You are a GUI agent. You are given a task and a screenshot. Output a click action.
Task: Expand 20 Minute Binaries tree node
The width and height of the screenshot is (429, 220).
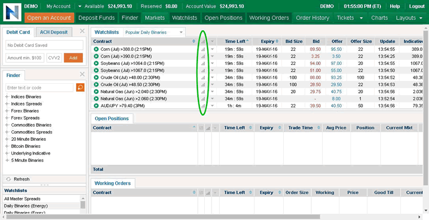(7, 139)
